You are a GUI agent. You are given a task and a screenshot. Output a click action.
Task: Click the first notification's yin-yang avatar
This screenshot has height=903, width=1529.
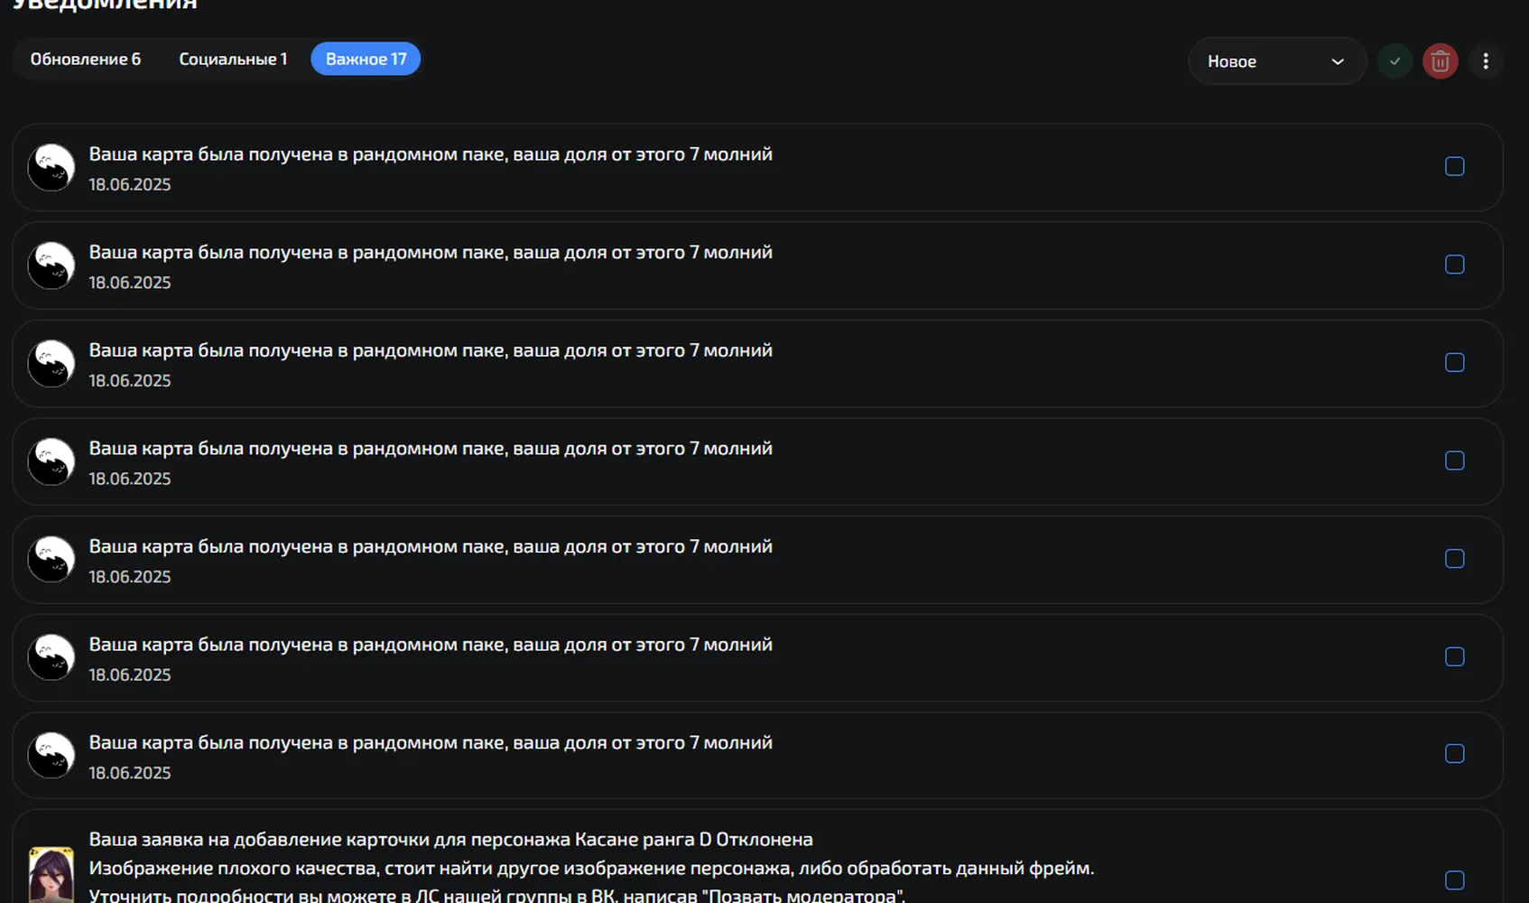[x=51, y=167]
